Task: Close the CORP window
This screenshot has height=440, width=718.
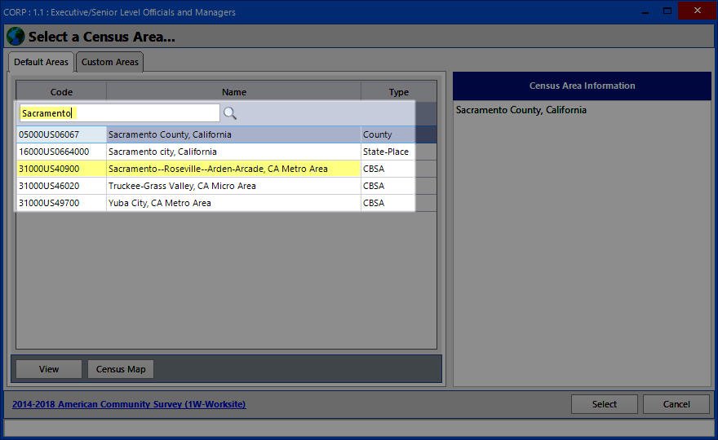Action: coord(697,11)
